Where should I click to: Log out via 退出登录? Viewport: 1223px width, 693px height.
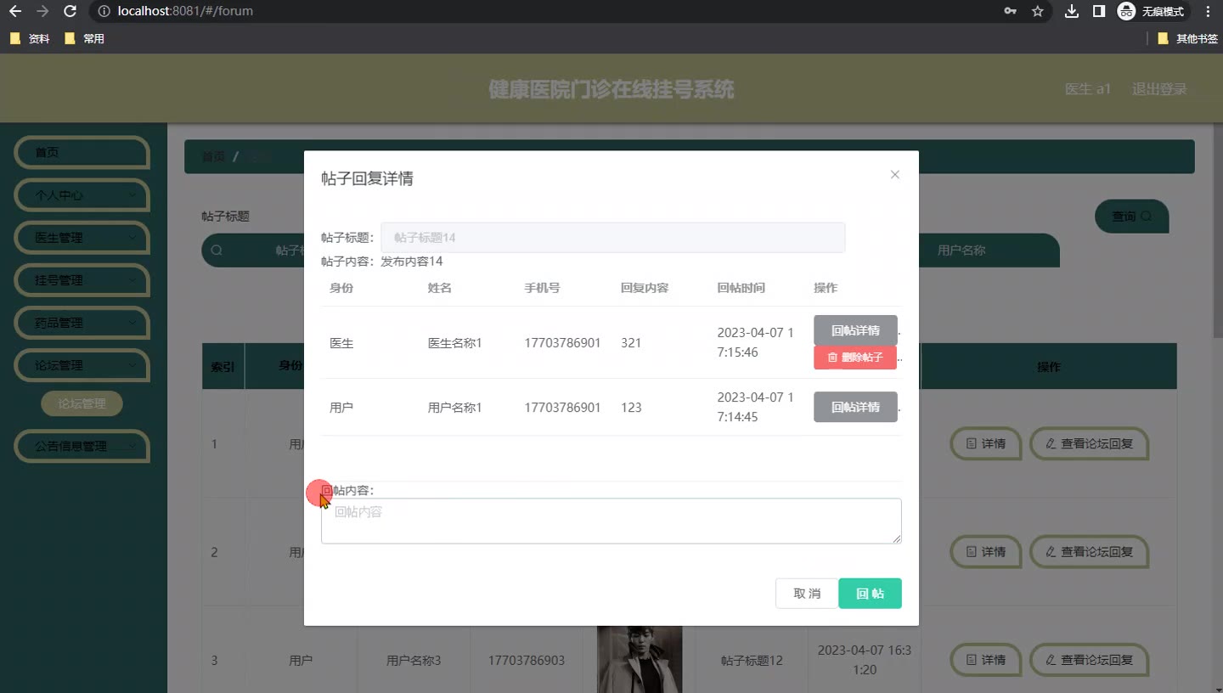(x=1159, y=89)
